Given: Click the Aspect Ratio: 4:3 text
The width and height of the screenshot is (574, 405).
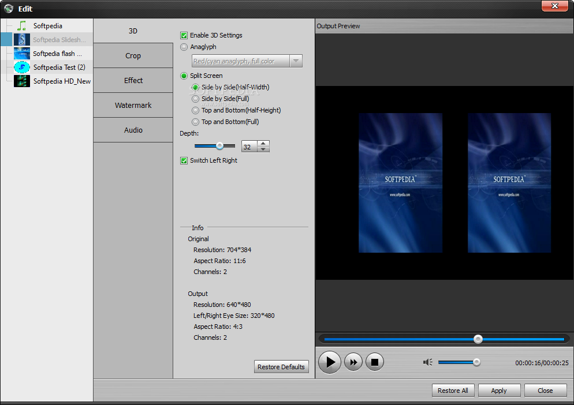Looking at the screenshot, I should [218, 327].
